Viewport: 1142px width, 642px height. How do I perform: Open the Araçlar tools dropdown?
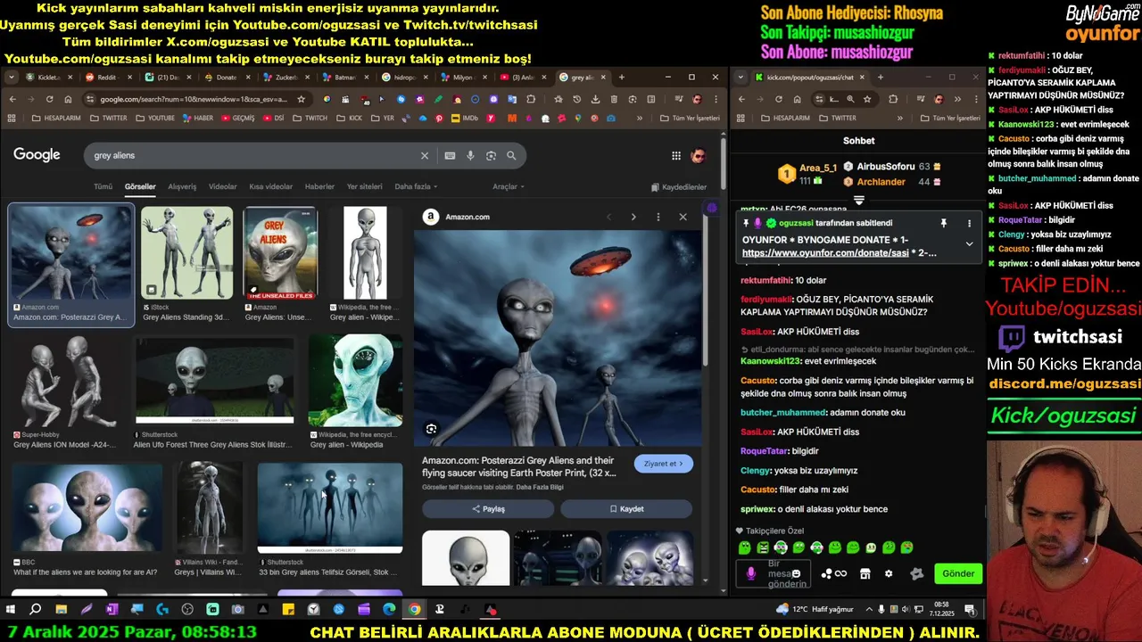tap(509, 186)
